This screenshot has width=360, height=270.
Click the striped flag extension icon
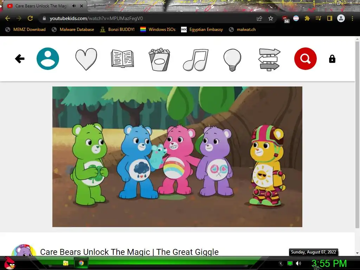pos(296,18)
